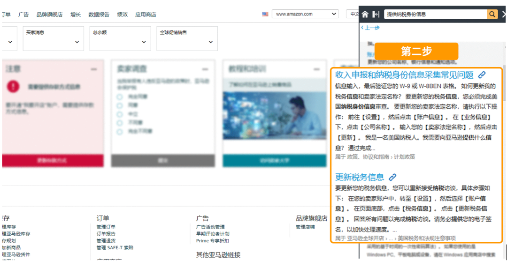Open the 更新税务信息 help article
Viewport: 507px width, 268px height.
pyautogui.click(x=360, y=177)
